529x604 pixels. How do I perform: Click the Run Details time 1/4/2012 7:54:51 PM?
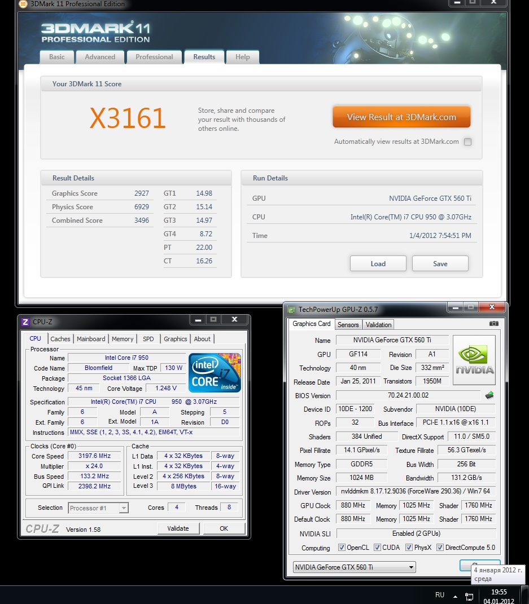(440, 235)
